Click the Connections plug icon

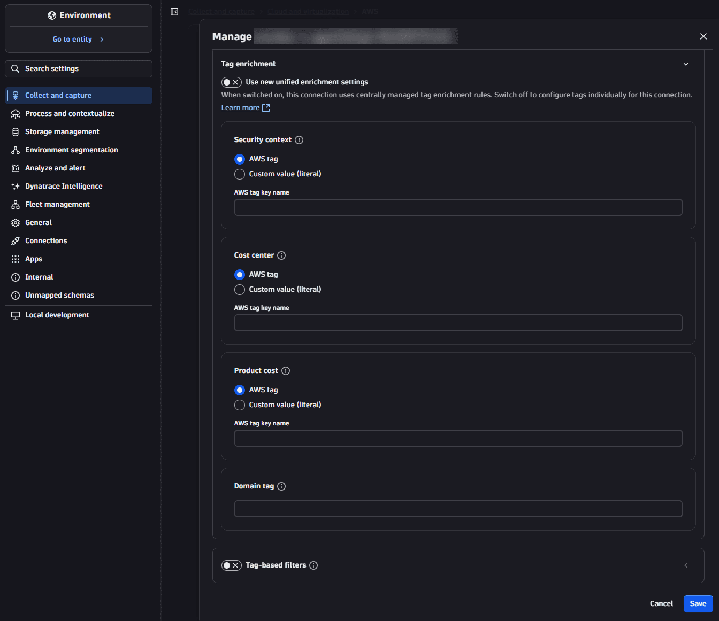point(16,241)
